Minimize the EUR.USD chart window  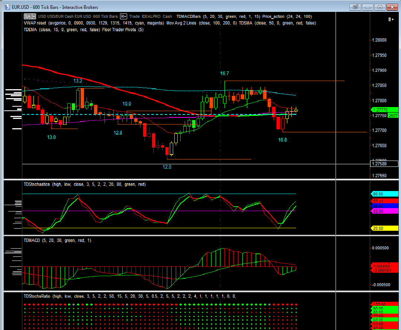coord(368,7)
